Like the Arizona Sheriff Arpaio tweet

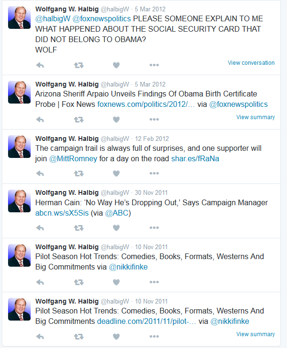[116, 120]
